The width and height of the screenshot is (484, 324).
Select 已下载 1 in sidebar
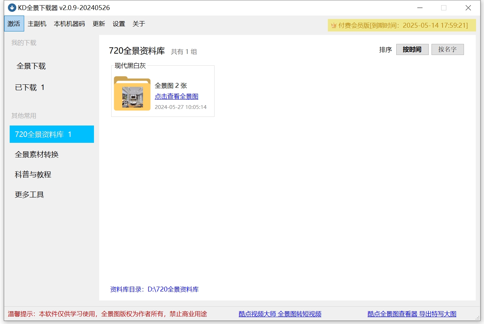pos(30,87)
